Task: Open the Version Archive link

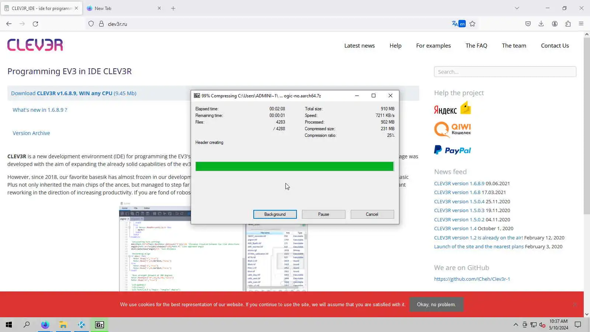Action: click(31, 133)
